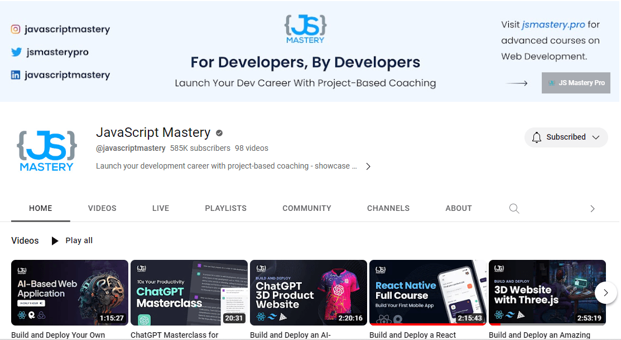Viewport: 621px width, 340px height.
Task: Click the Twitter bird icon
Action: (x=16, y=52)
